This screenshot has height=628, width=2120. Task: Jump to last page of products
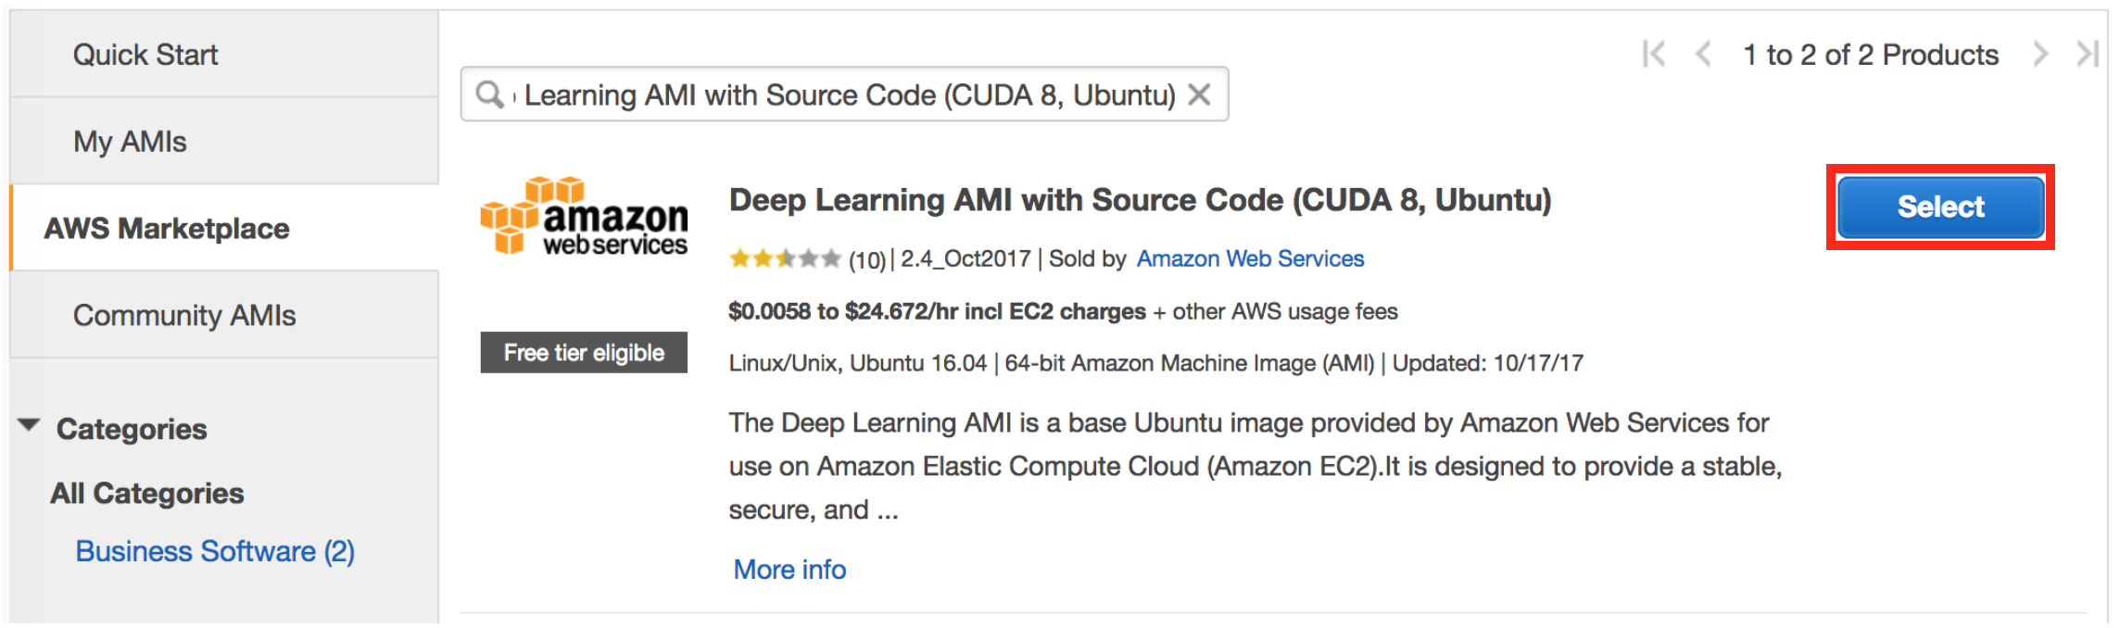(2087, 55)
